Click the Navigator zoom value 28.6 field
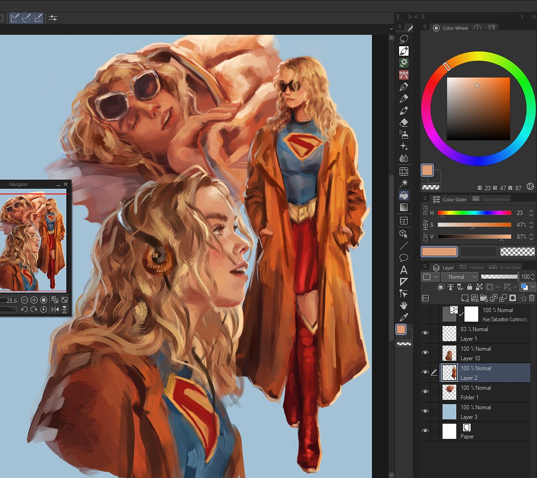The height and width of the screenshot is (478, 537). (x=9, y=300)
